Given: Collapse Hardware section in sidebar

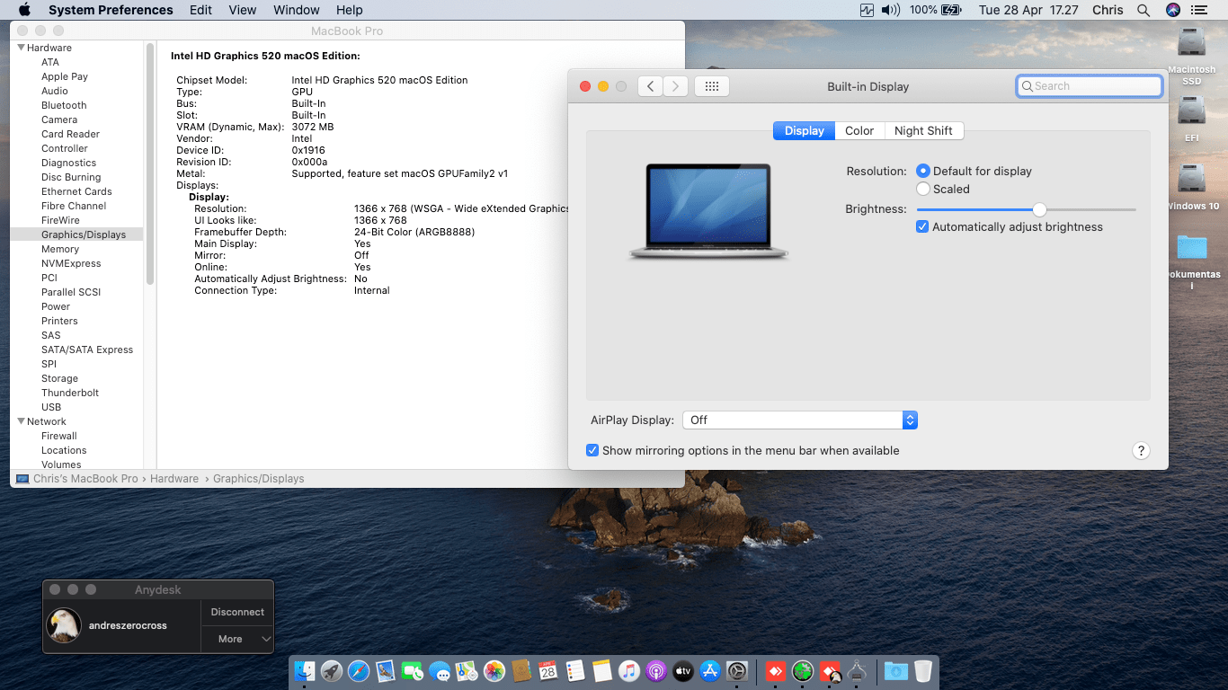Looking at the screenshot, I should click(x=22, y=48).
